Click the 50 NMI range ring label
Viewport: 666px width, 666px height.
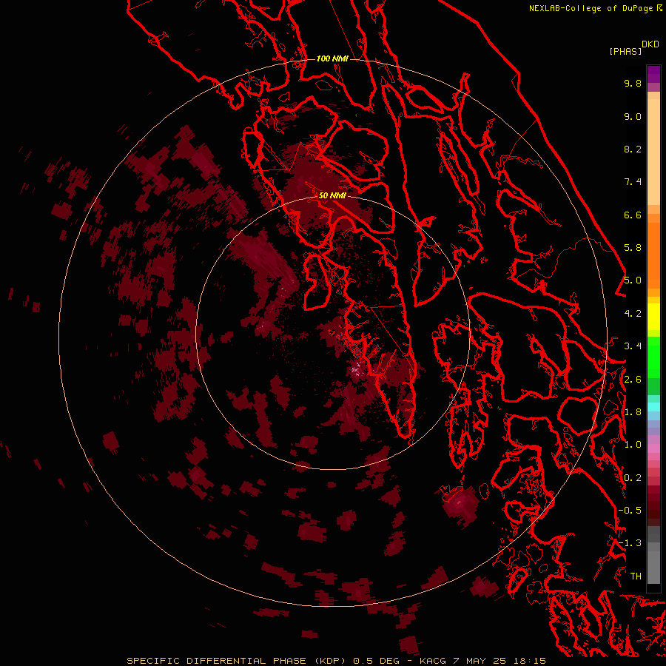pyautogui.click(x=332, y=195)
